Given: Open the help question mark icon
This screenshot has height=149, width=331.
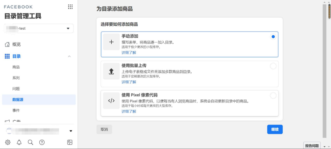Looking at the screenshot, I should click(x=42, y=142).
